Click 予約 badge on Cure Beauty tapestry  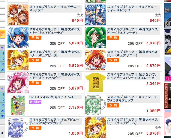[35, 38]
